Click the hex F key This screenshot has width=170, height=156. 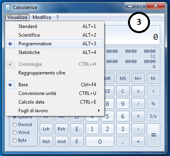tap(77, 141)
